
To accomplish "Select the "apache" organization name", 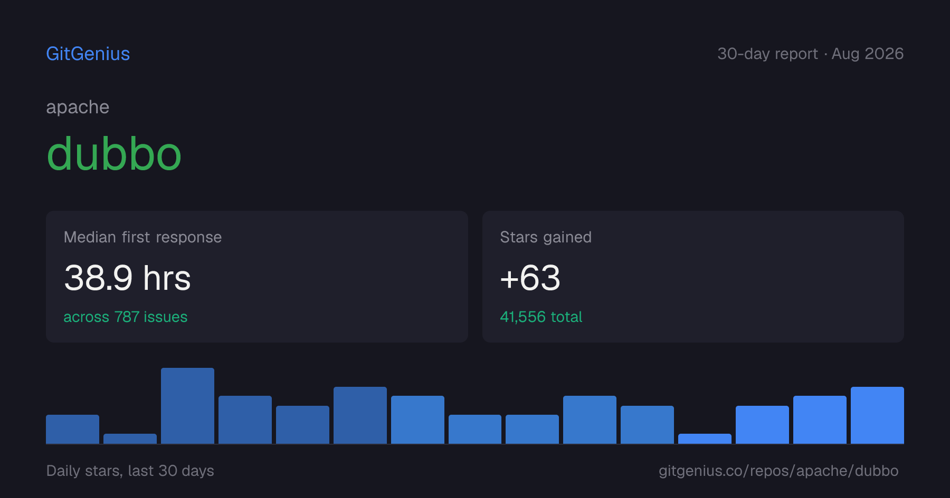I will click(x=78, y=108).
